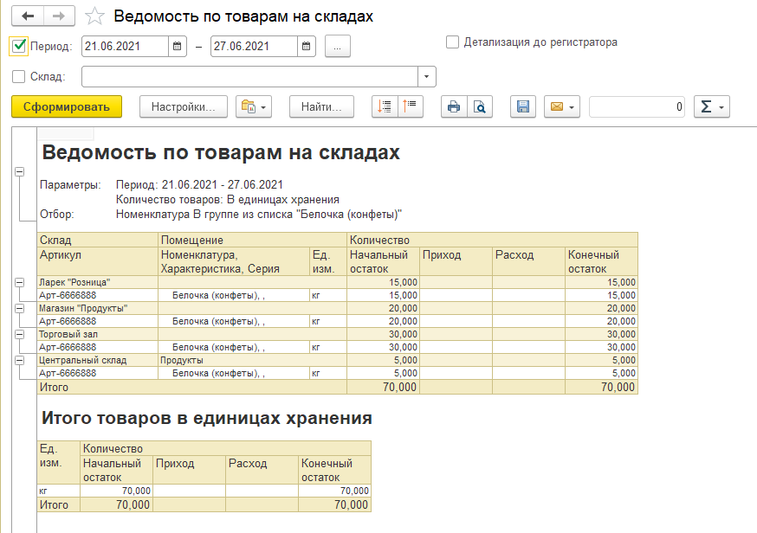Click the Расход column header of main table
757x533 pixels.
tap(528, 261)
